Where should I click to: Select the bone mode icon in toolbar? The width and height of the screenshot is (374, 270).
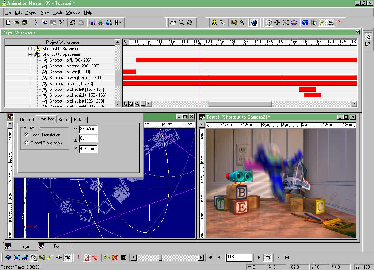click(222, 23)
